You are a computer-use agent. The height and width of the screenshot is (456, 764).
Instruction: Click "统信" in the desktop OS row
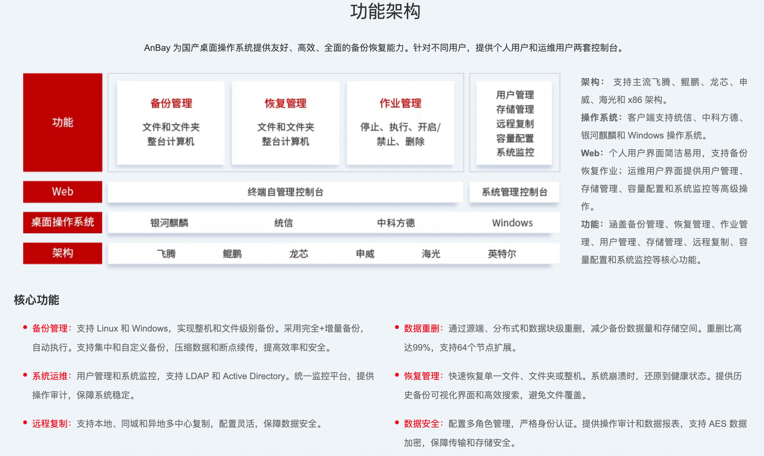tap(283, 223)
